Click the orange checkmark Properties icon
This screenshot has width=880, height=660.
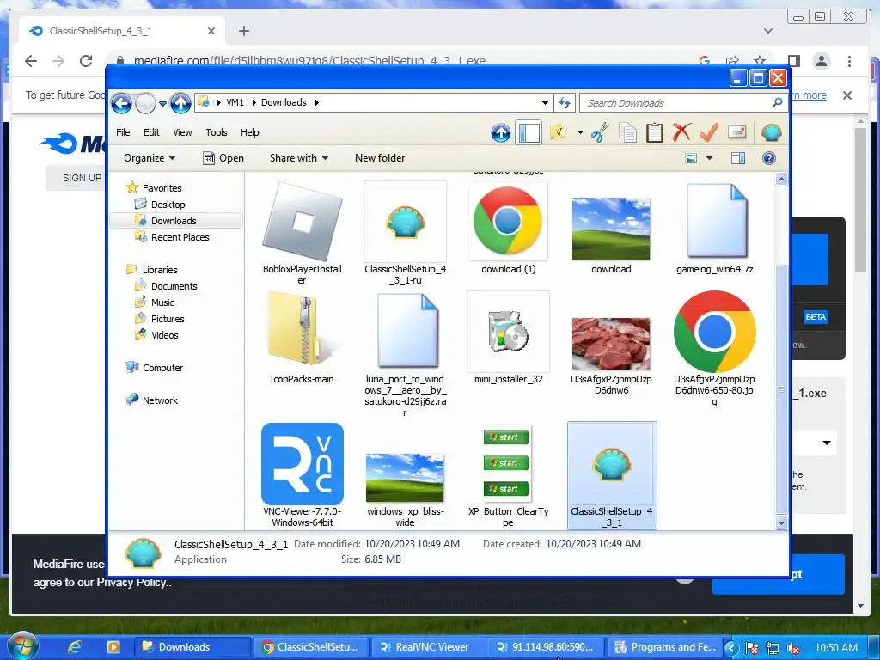[x=709, y=132]
